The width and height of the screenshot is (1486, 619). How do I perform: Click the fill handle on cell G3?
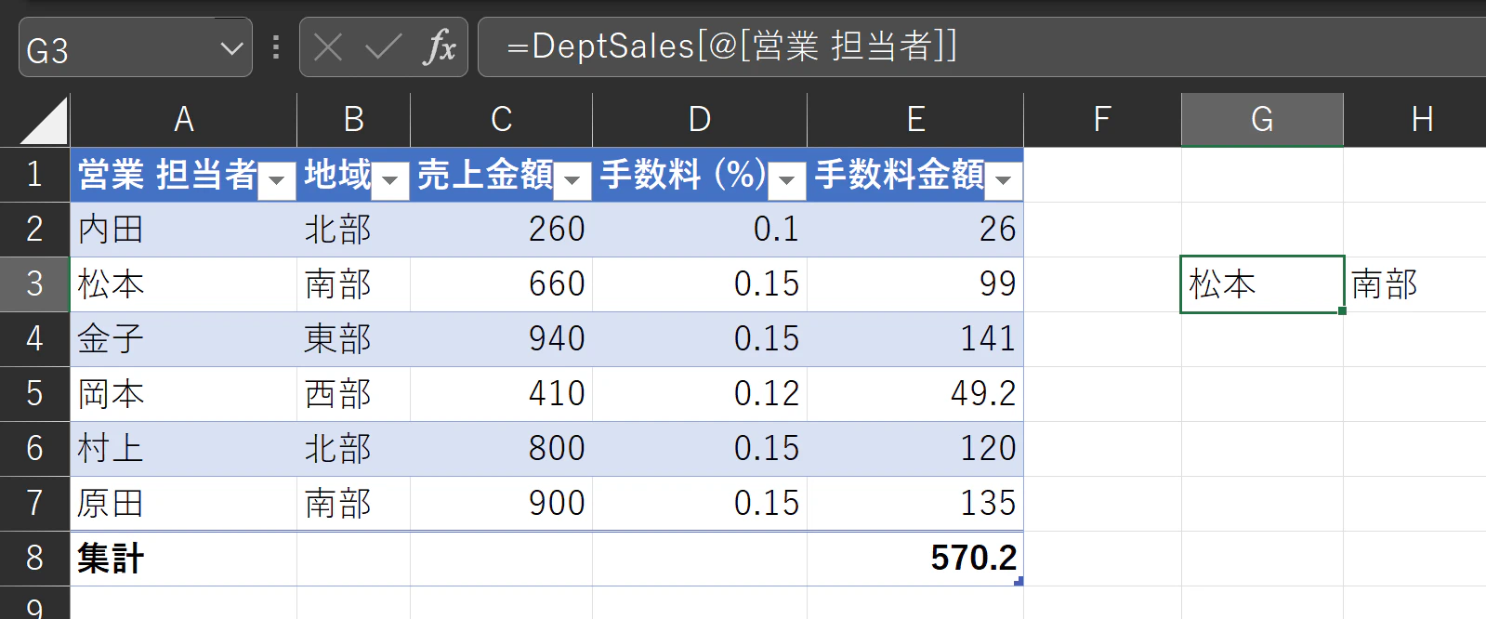(1342, 310)
